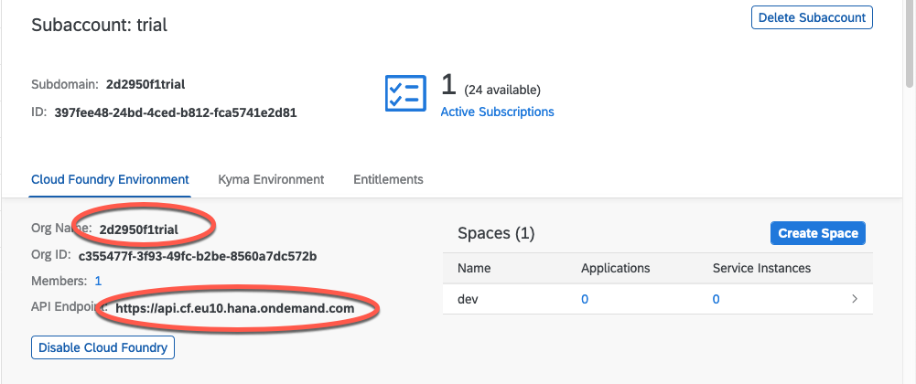Open the Active Subscriptions link

(497, 112)
